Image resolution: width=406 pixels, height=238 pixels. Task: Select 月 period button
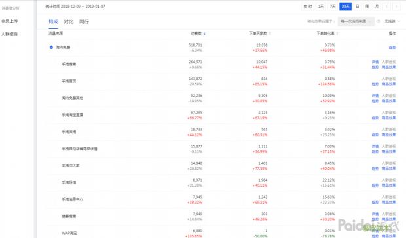pyautogui.click(x=377, y=7)
